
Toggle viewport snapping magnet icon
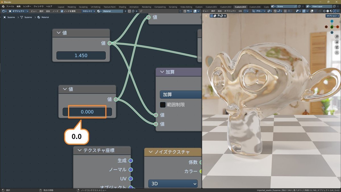pyautogui.click(x=275, y=11)
